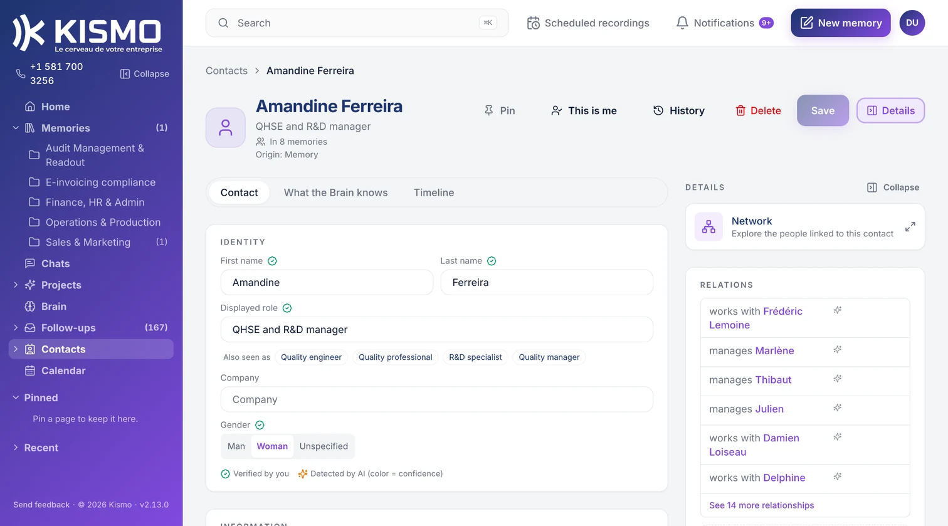Image resolution: width=948 pixels, height=526 pixels.
Task: See 14 more relationships
Action: pos(761,505)
